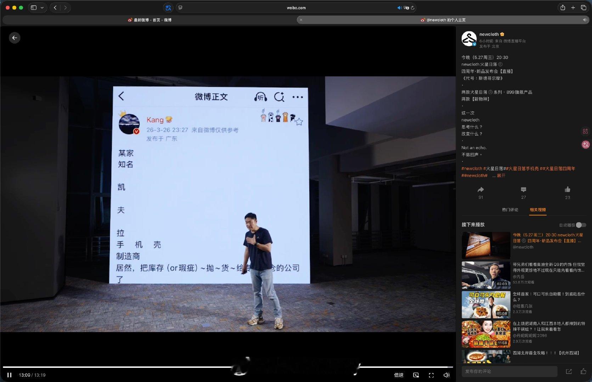Play the 可口可乐自助餐 video thumbnail
This screenshot has width=592, height=382.
click(x=486, y=305)
